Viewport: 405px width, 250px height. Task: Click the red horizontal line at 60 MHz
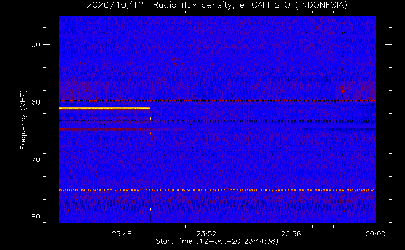click(x=217, y=101)
